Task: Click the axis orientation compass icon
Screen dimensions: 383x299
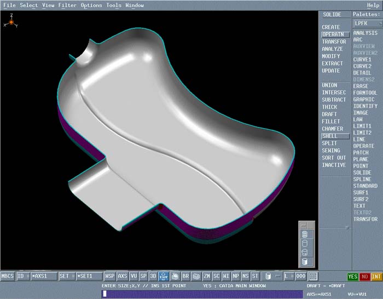Action: pyautogui.click(x=10, y=23)
